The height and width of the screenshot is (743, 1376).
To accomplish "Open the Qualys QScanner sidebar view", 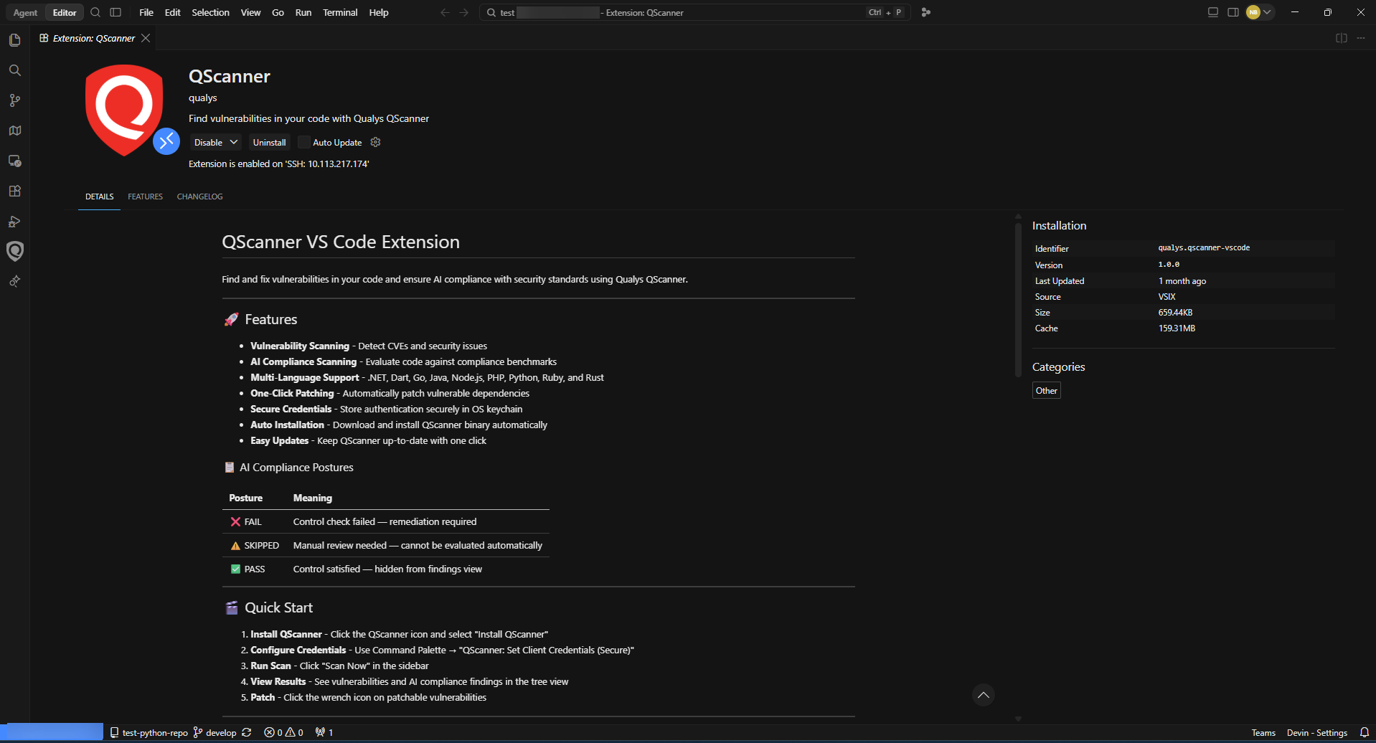I will pyautogui.click(x=14, y=251).
